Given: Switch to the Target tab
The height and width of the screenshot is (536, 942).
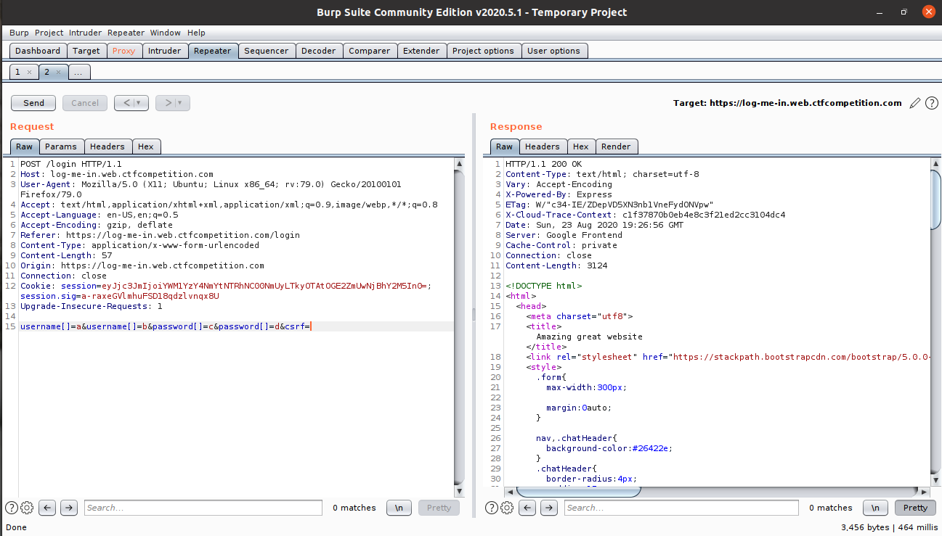Looking at the screenshot, I should [x=86, y=51].
